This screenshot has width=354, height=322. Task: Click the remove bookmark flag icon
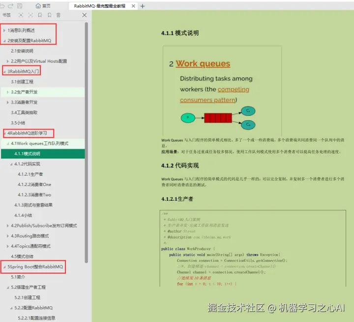point(50,15)
